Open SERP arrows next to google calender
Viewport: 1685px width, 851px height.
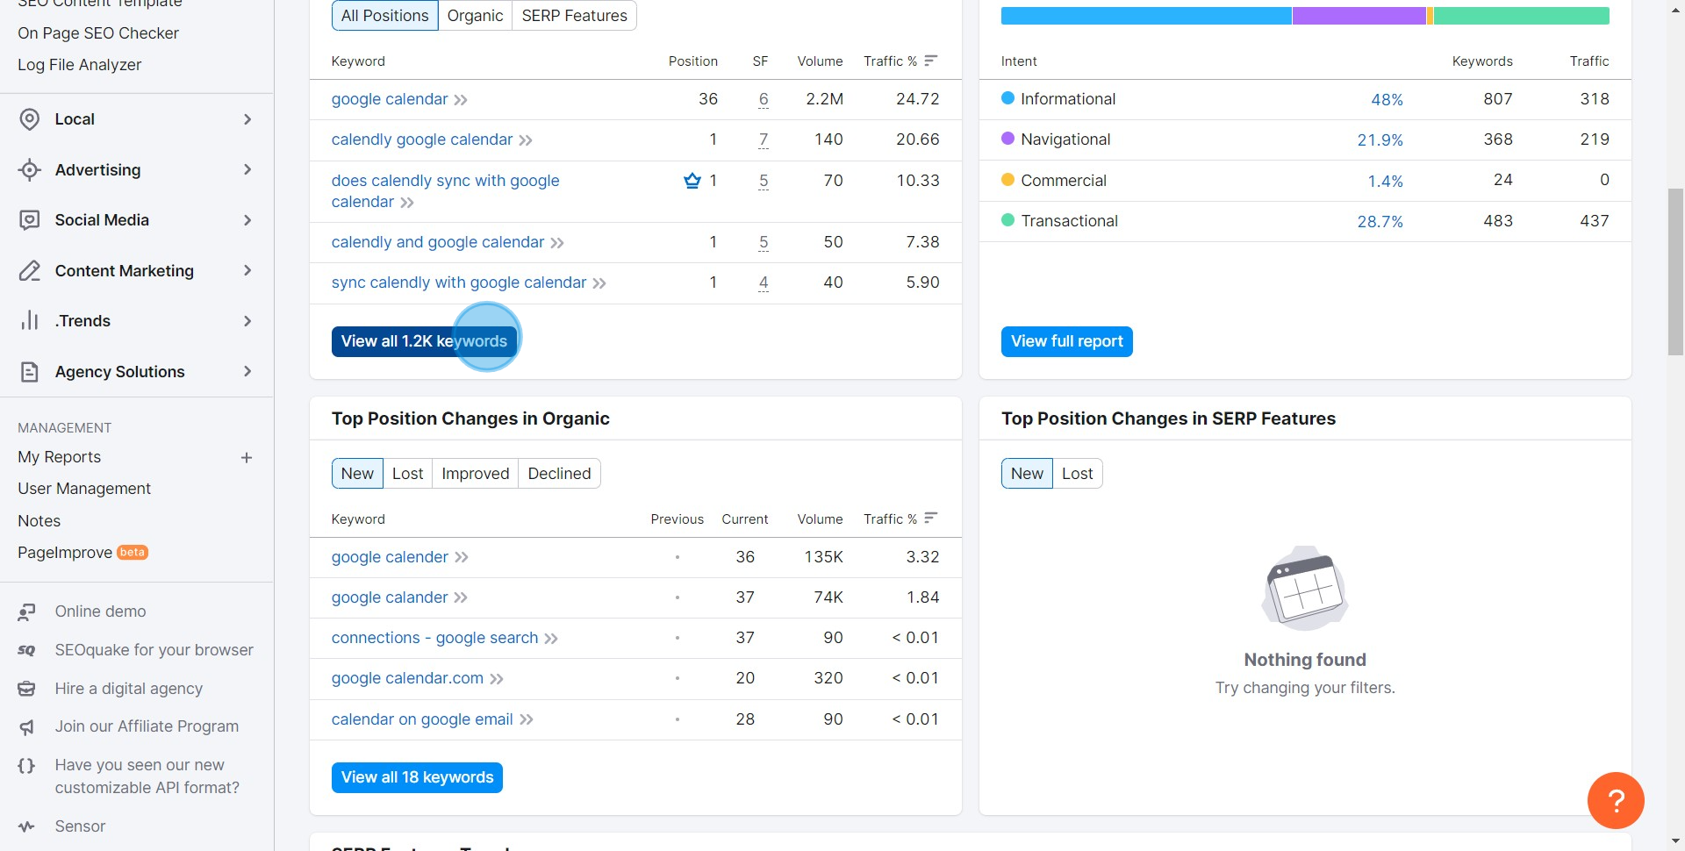(462, 557)
